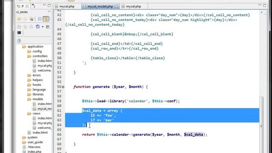This screenshot has width=272, height=153.
Task: Click $cal_data at the end of the return statement
Action: (193, 135)
